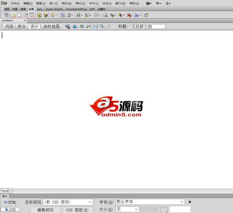This screenshot has height=213, width=233.
Task: Click the 编辑规则 button
Action: pyautogui.click(x=45, y=210)
